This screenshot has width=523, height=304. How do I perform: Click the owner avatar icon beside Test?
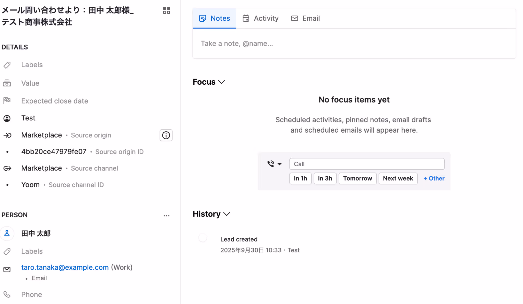pos(7,118)
